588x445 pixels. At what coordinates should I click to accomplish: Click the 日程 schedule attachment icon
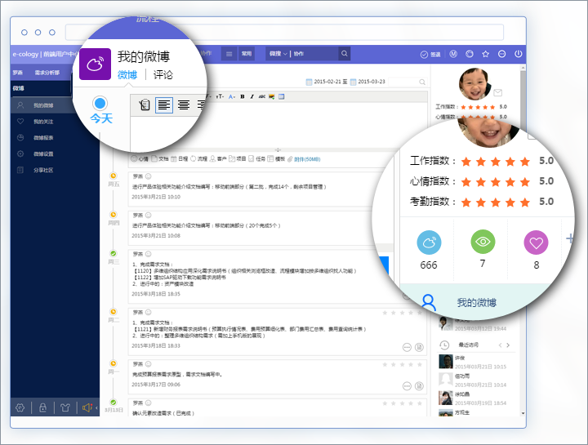pyautogui.click(x=179, y=159)
